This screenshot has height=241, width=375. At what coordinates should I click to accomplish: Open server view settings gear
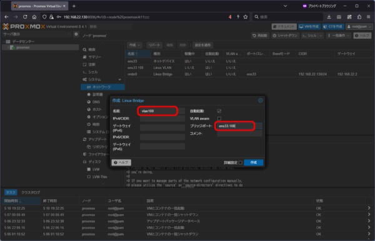coord(76,34)
